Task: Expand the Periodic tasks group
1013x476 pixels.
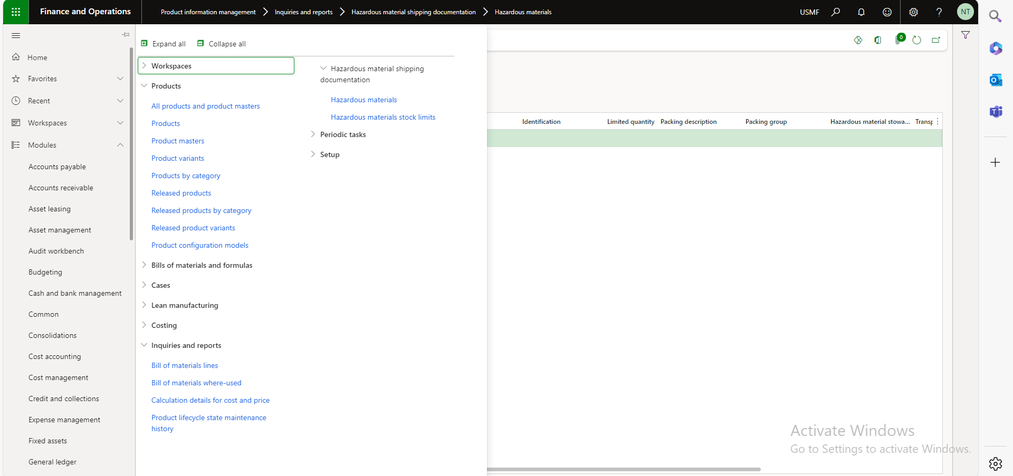Action: [x=313, y=134]
